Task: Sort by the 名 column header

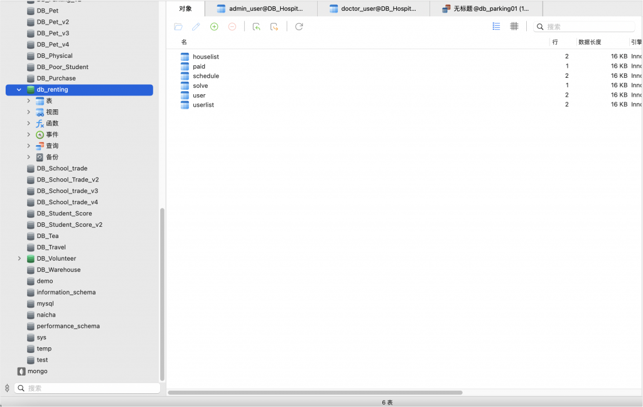Action: point(184,42)
